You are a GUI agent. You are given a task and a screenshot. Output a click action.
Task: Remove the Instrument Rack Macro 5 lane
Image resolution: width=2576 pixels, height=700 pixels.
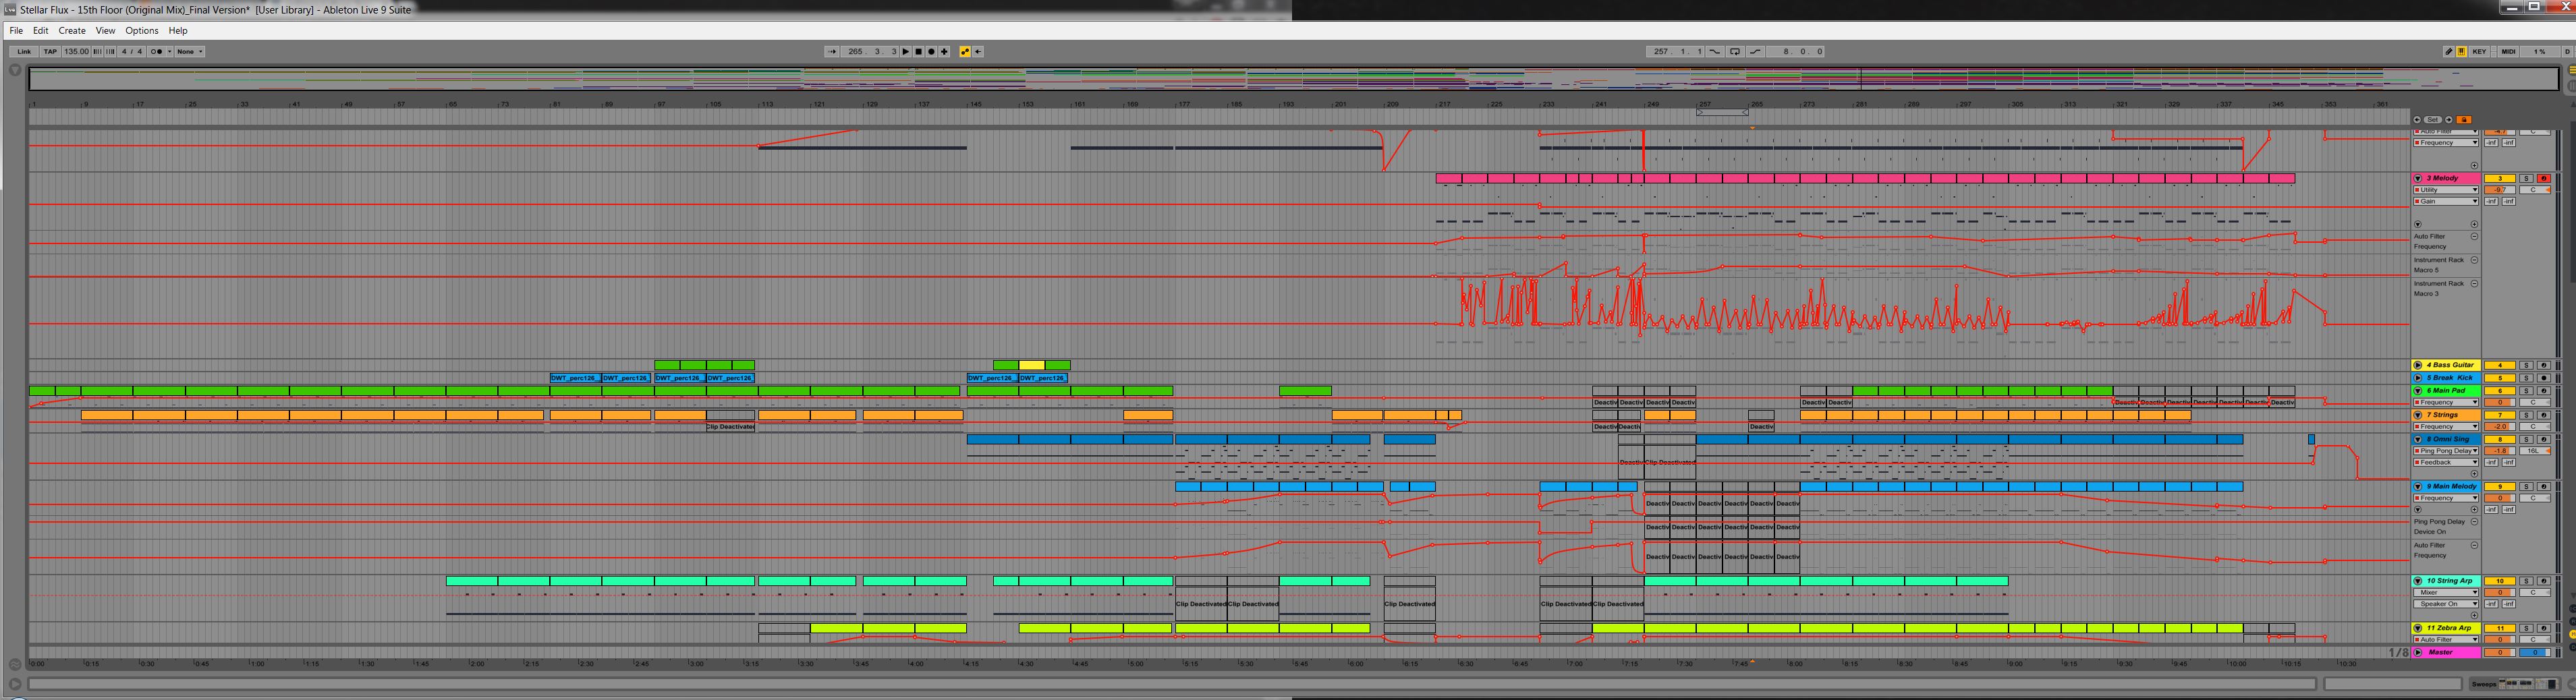(2475, 260)
